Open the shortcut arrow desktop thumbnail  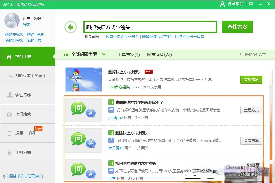[x=84, y=80]
